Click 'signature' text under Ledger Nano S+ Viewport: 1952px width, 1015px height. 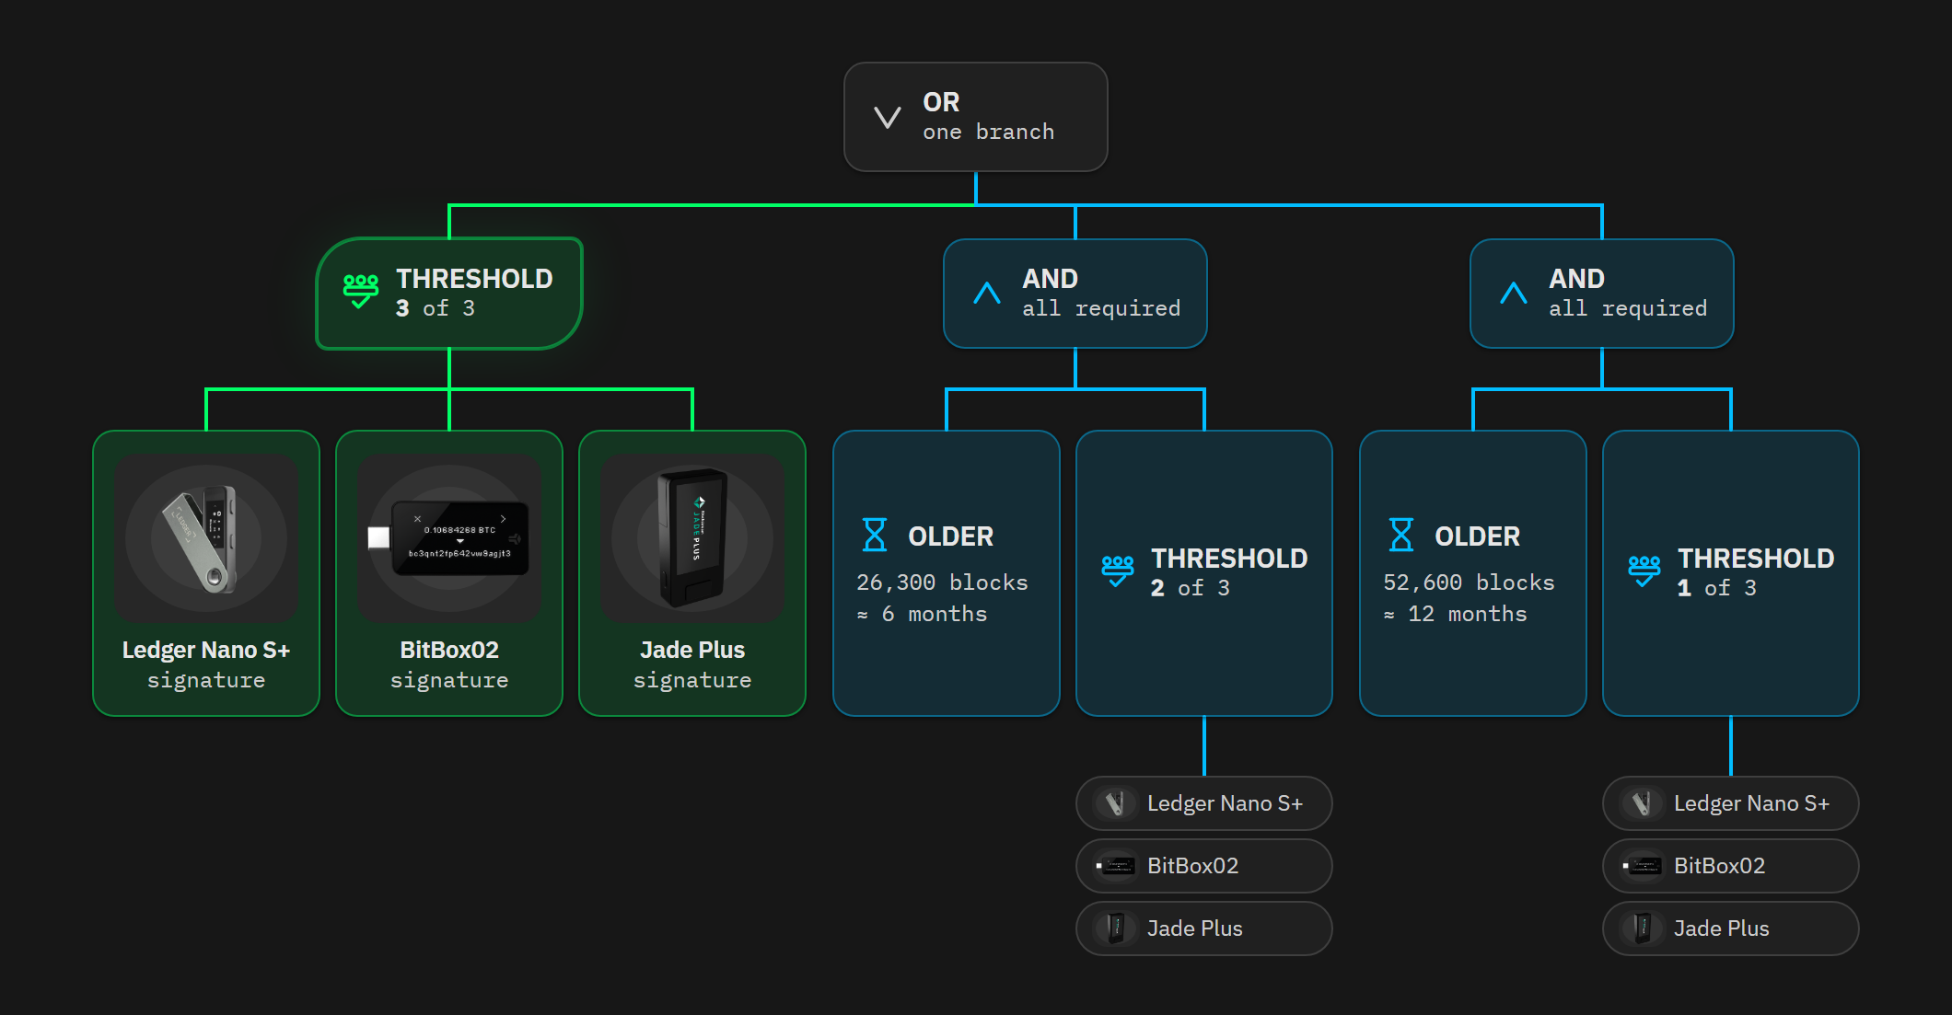[x=206, y=680]
